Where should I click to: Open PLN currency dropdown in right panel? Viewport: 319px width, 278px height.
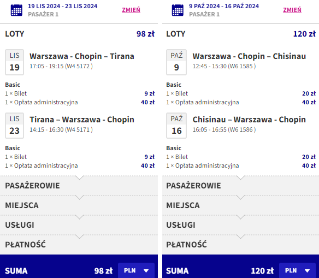pos(297,270)
